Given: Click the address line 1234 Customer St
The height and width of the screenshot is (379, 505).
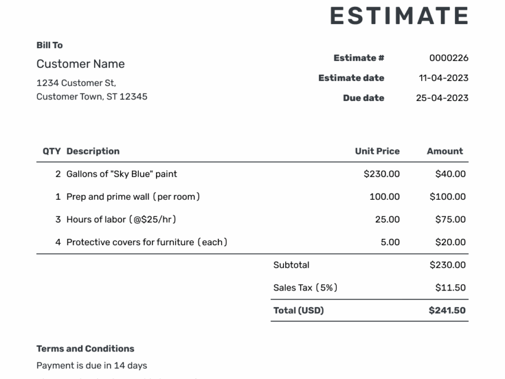Looking at the screenshot, I should [x=76, y=83].
